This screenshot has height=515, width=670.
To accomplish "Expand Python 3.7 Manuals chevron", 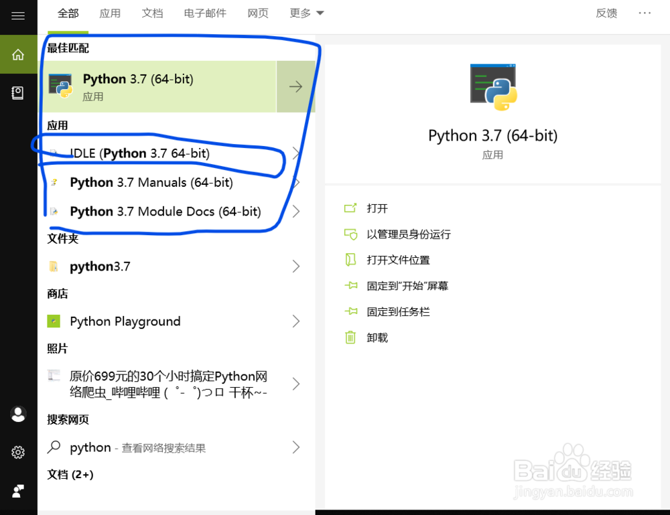I will click(295, 182).
